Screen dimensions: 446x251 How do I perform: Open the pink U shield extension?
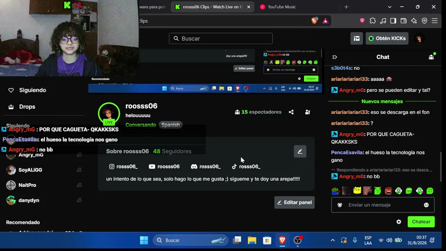pyautogui.click(x=362, y=21)
